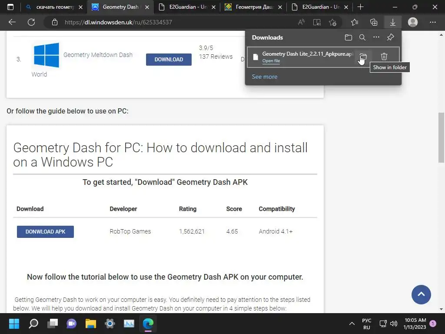445x334 pixels.
Task: Click See more in Downloads panel
Action: pyautogui.click(x=265, y=77)
